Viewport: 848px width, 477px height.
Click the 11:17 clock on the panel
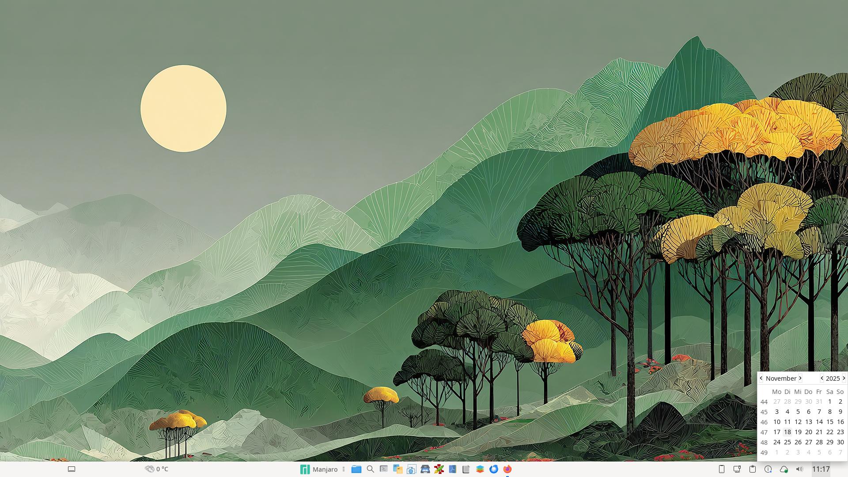pos(821,469)
